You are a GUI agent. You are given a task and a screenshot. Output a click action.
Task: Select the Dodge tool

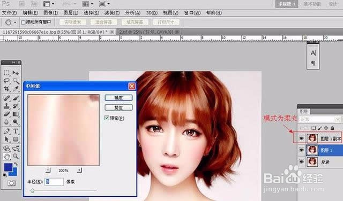[x=16, y=122]
